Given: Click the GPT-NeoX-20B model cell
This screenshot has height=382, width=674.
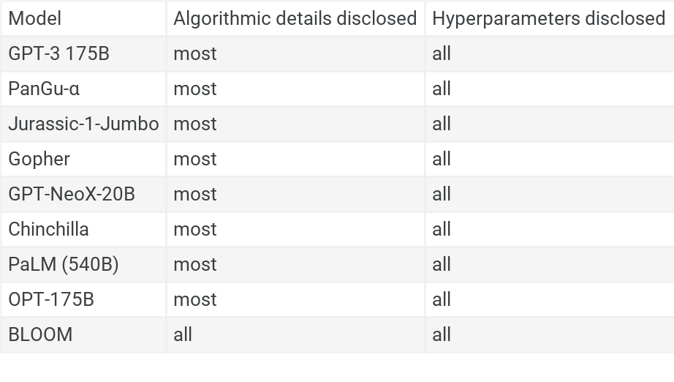Looking at the screenshot, I should tap(72, 194).
